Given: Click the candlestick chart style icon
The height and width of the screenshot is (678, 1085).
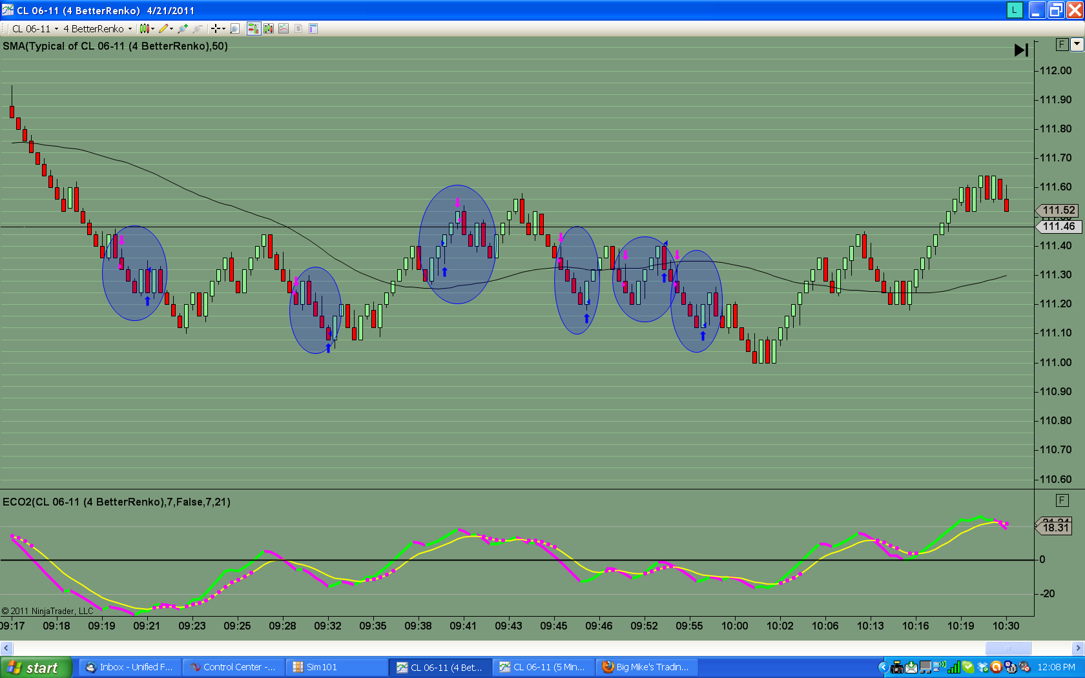Looking at the screenshot, I should point(144,28).
